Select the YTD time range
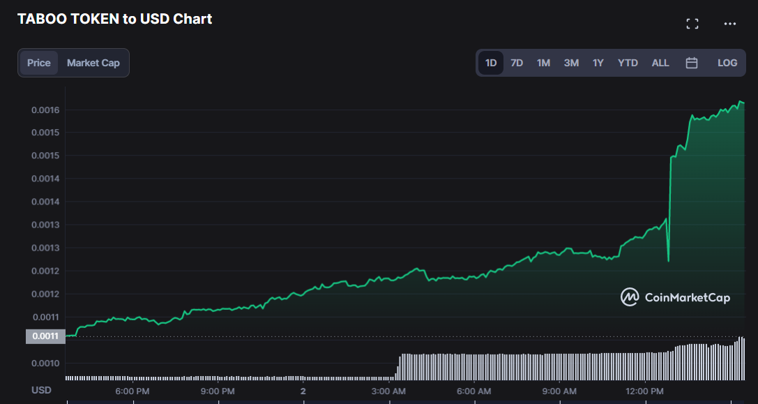The width and height of the screenshot is (758, 404). [x=628, y=63]
